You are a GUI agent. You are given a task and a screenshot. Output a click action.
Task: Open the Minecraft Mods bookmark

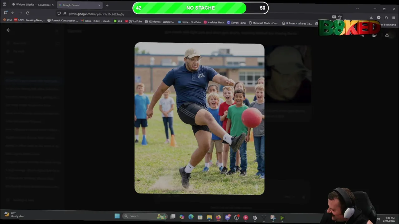[264, 23]
